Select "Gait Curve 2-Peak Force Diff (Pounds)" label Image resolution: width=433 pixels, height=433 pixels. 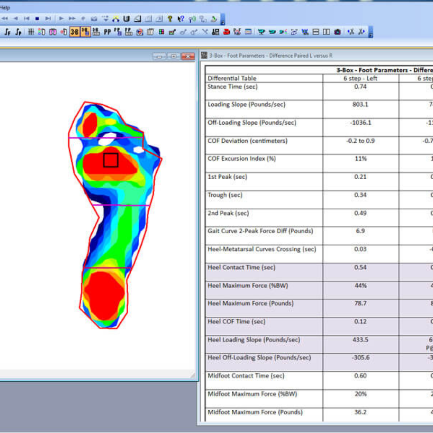[261, 231]
